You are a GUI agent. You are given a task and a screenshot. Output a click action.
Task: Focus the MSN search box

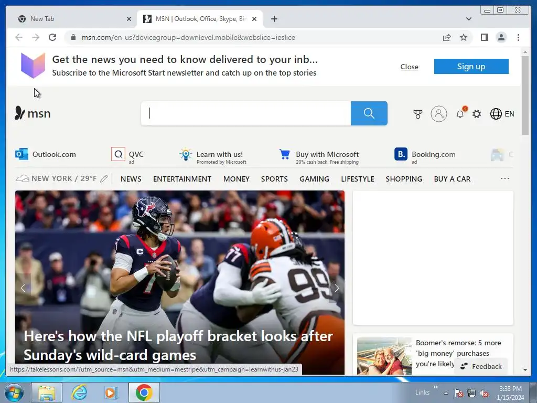[246, 113]
